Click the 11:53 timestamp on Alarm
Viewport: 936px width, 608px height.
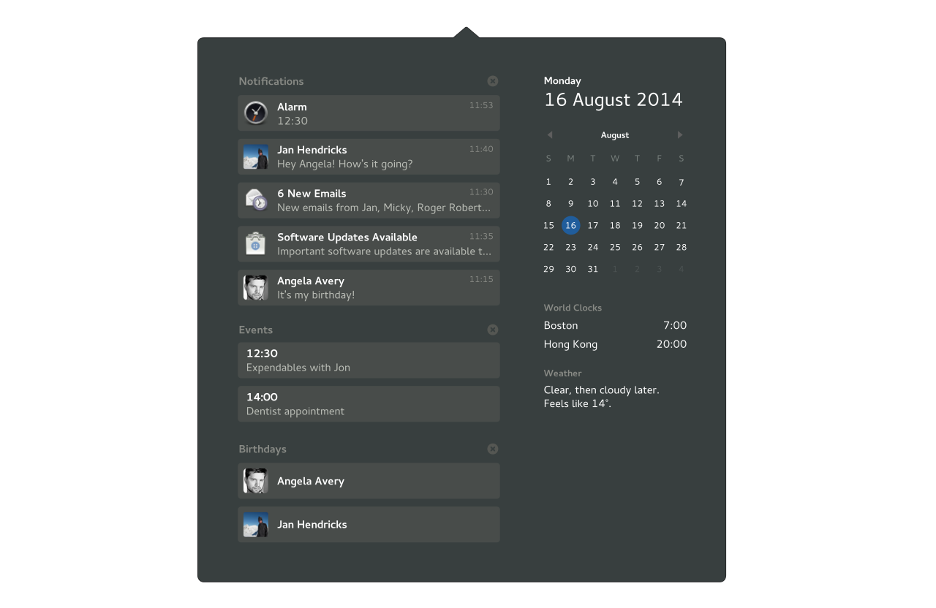pyautogui.click(x=481, y=105)
